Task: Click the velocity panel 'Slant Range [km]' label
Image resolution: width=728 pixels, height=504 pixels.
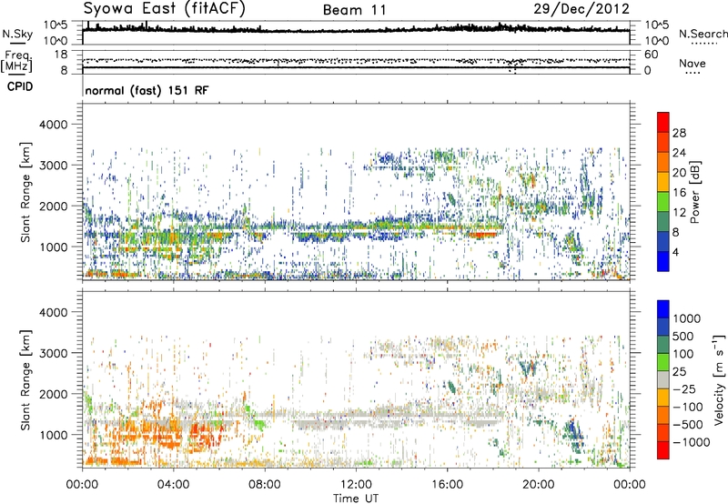Action: pyautogui.click(x=25, y=379)
